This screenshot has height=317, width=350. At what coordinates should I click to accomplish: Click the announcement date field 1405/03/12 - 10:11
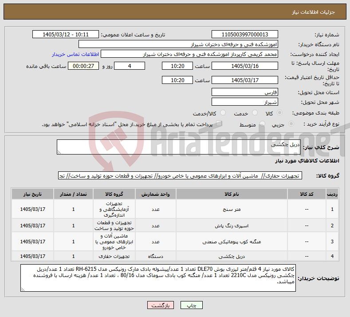[x=66, y=34]
